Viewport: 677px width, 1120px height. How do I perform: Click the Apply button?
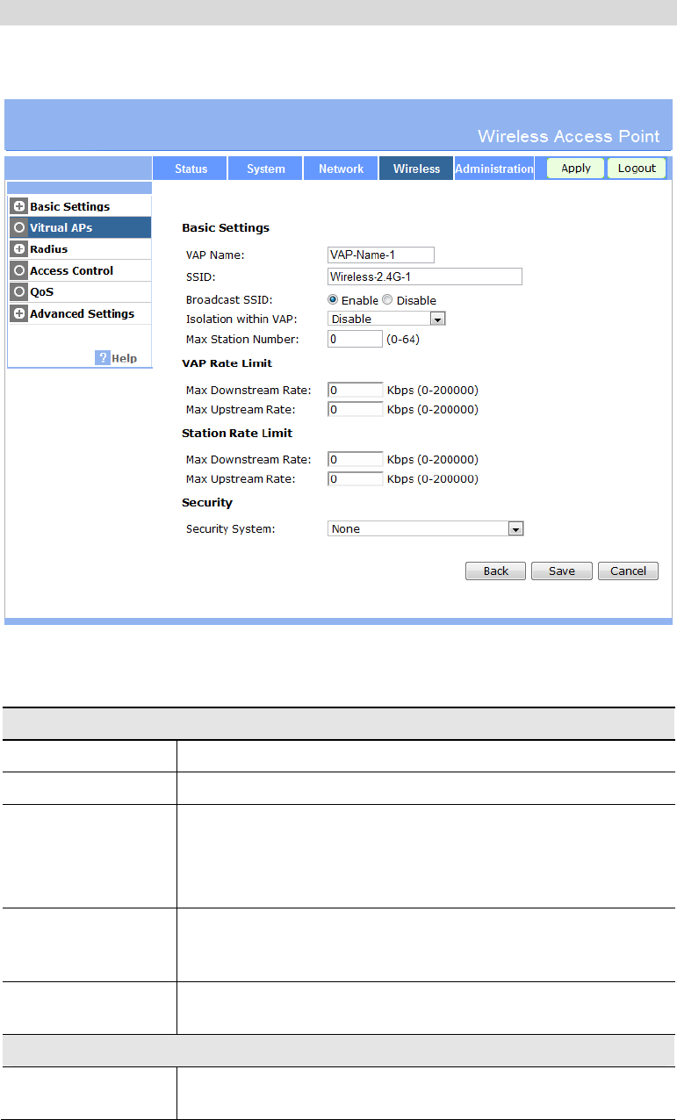click(x=576, y=168)
